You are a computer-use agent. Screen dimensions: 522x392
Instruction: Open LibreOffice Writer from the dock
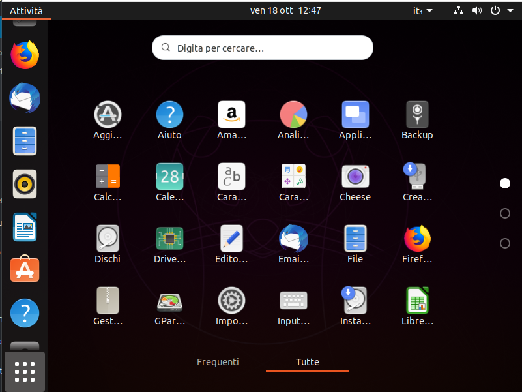point(25,227)
